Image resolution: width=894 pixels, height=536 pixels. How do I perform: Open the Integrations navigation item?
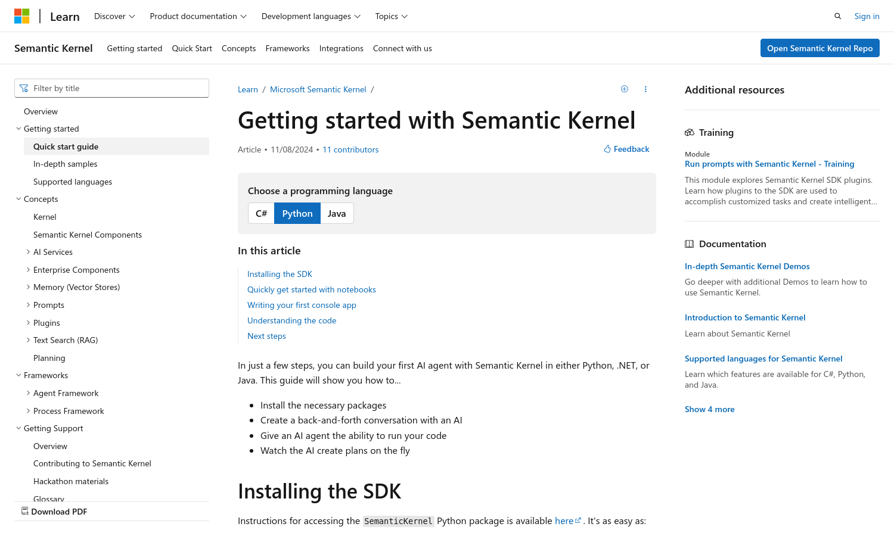pos(341,48)
